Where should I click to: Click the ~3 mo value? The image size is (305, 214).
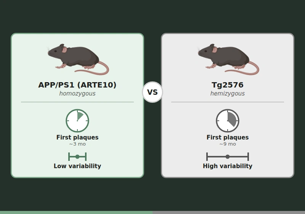tap(77, 144)
